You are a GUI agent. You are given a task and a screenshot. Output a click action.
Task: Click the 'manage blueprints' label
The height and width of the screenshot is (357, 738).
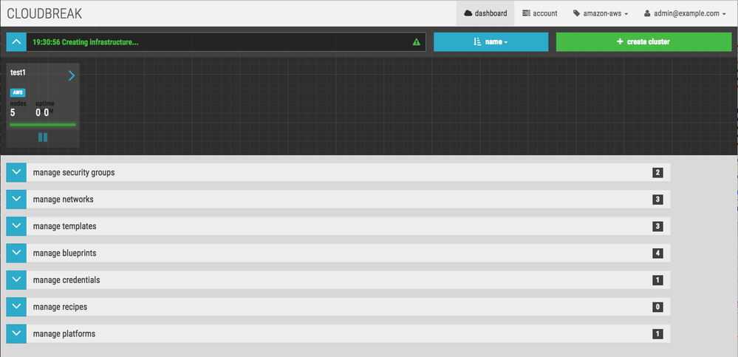pyautogui.click(x=64, y=253)
